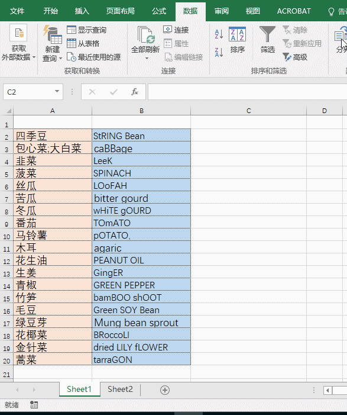Image resolution: width=347 pixels, height=415 pixels.
Task: Click Edit Links (编辑链接)
Action: point(184,57)
